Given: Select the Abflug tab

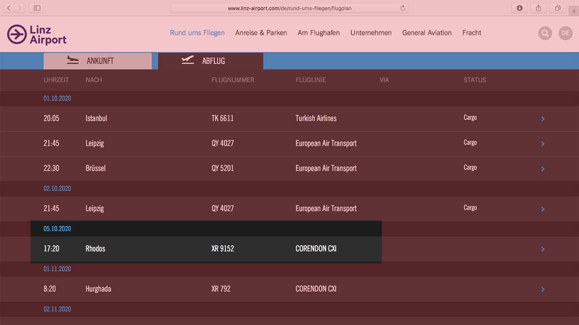Looking at the screenshot, I should (211, 61).
